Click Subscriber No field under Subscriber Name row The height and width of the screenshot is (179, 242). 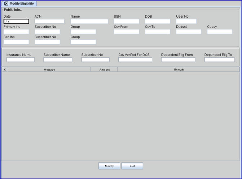pos(96,60)
